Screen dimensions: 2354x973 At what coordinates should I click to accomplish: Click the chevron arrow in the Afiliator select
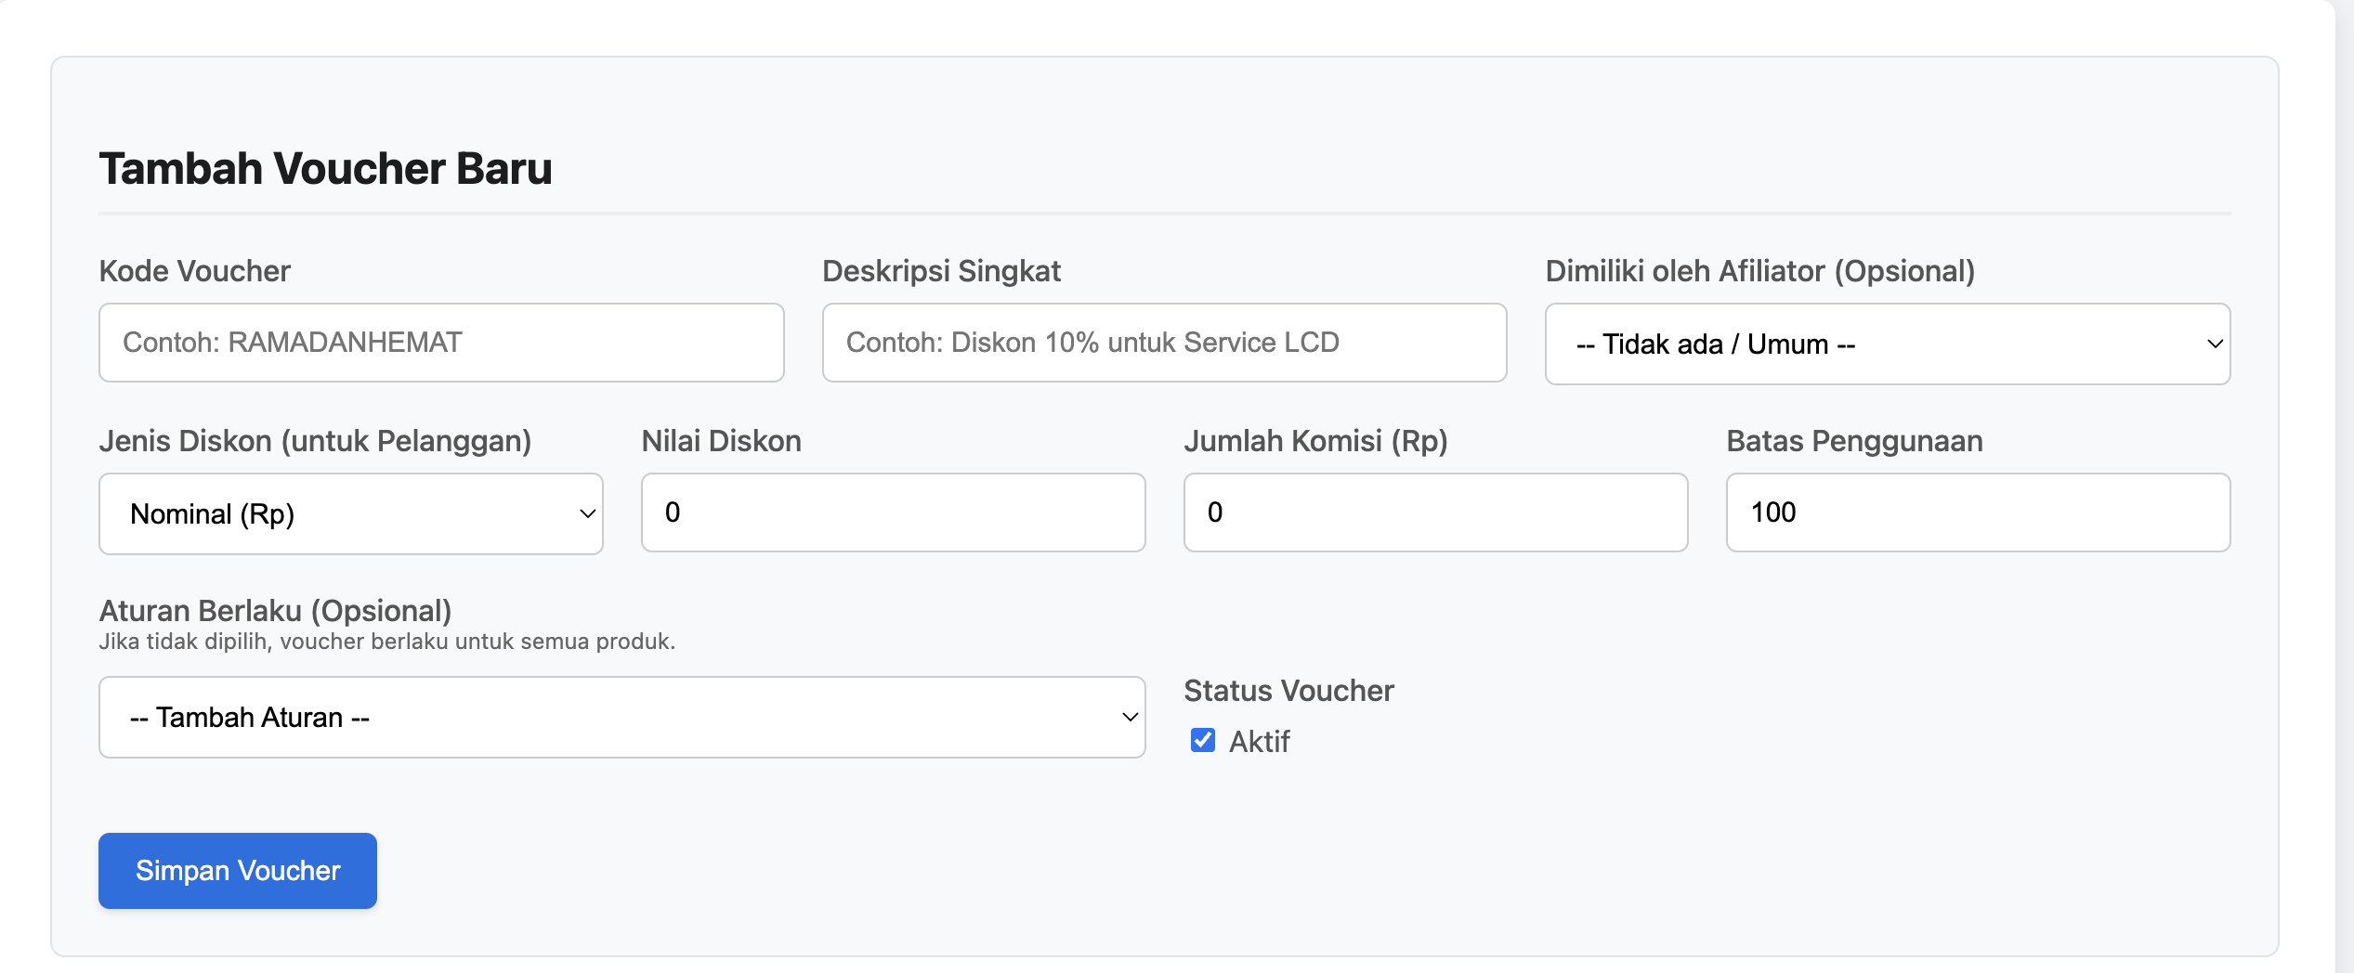pyautogui.click(x=2215, y=344)
